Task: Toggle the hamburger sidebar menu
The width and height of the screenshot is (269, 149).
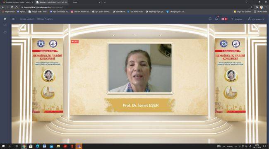Action: click(x=13, y=19)
